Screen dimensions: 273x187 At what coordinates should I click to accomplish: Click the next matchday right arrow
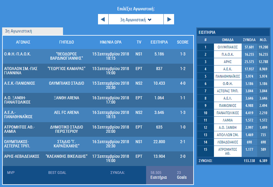coord(169,19)
